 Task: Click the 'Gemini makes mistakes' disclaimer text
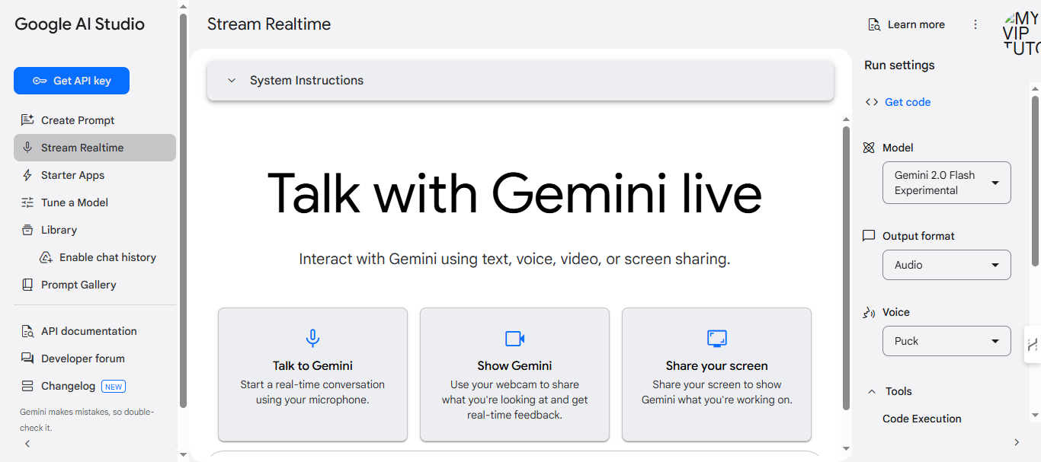tap(87, 419)
